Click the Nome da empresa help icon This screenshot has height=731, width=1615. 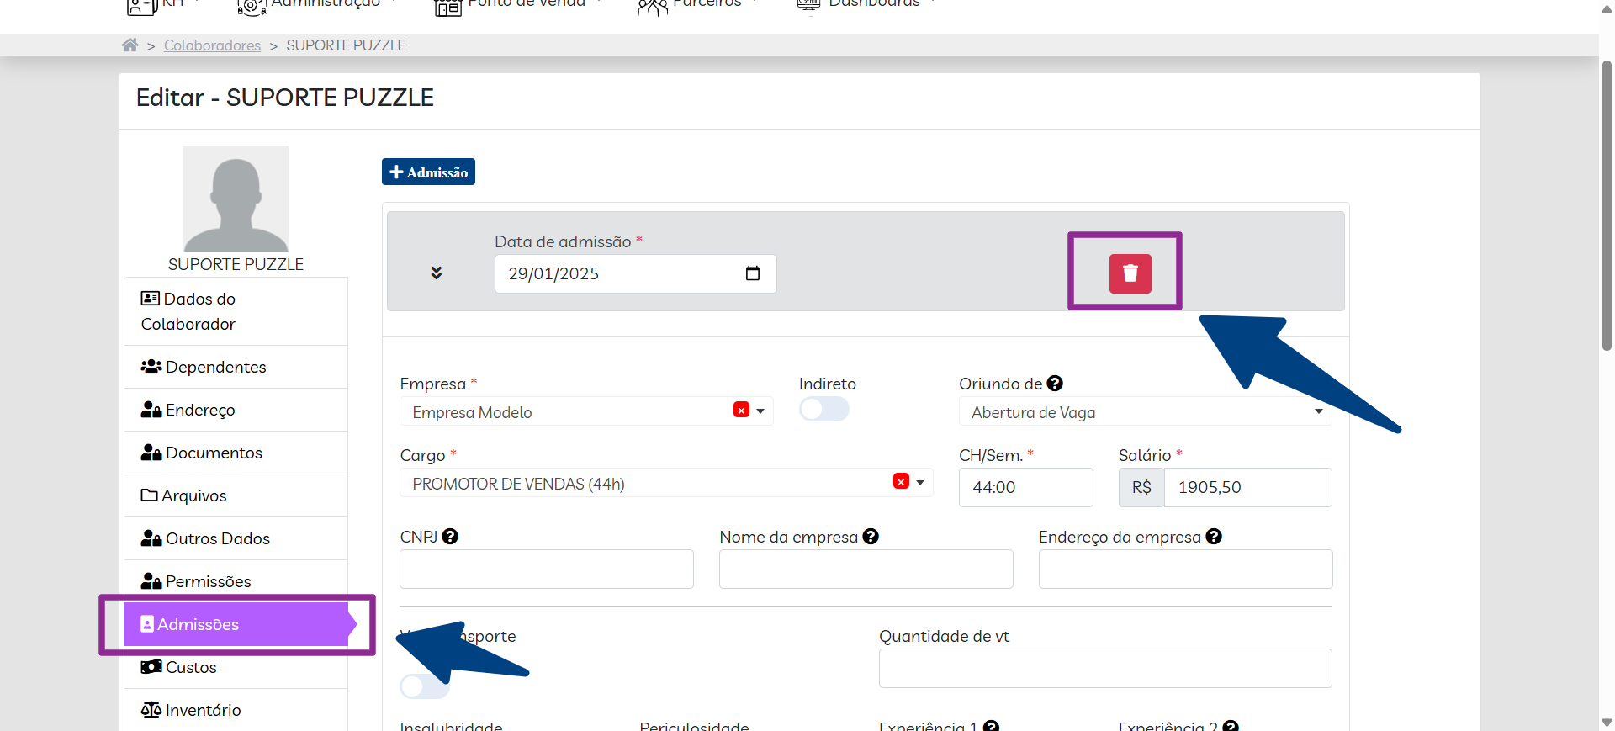pos(871,537)
